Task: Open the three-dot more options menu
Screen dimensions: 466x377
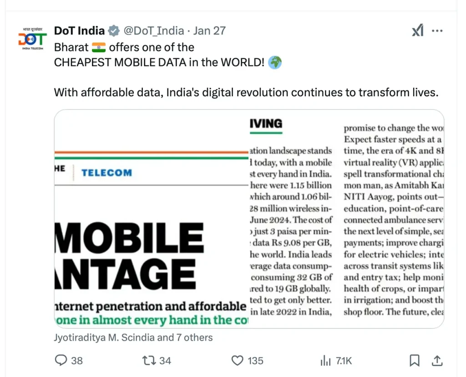Action: coord(437,30)
